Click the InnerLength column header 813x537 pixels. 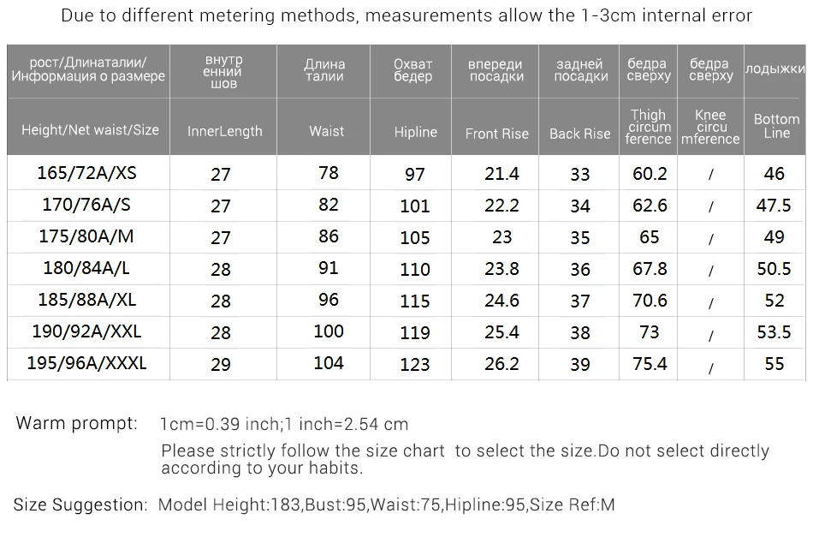pyautogui.click(x=224, y=131)
